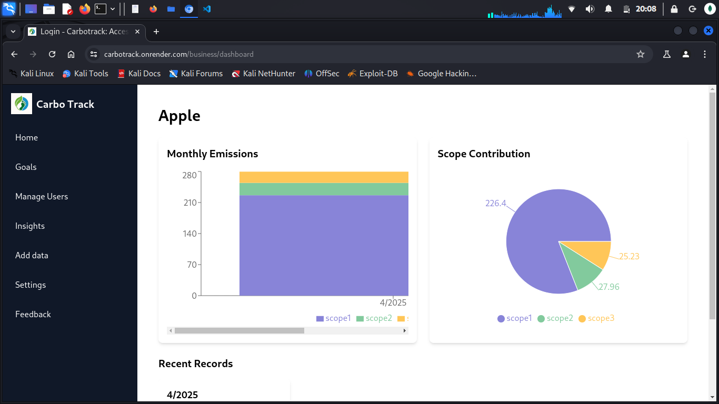Toggle scope1 in Monthly Emissions legend
This screenshot has height=404, width=719.
(x=333, y=318)
